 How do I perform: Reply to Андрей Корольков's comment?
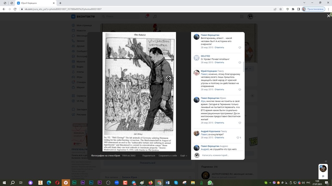point(219,138)
